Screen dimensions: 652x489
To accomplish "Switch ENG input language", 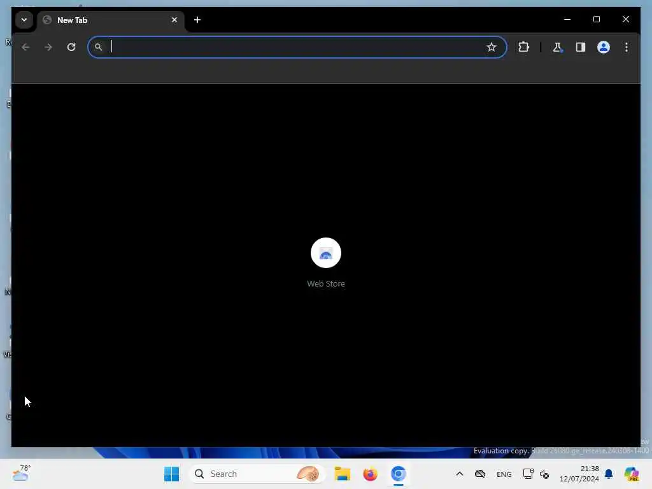I will click(x=504, y=474).
